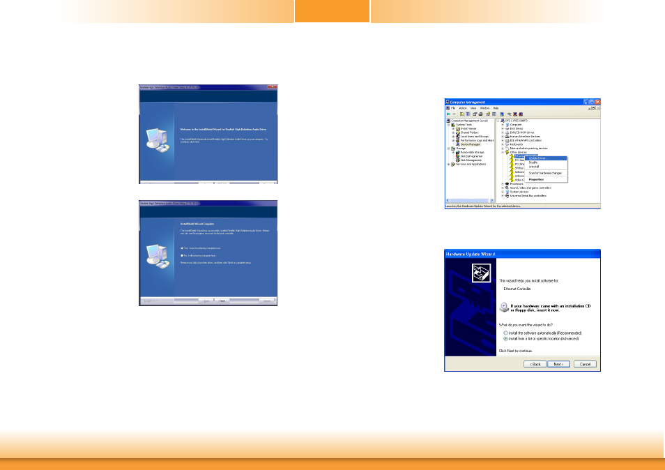Expand the System devices category

point(502,192)
